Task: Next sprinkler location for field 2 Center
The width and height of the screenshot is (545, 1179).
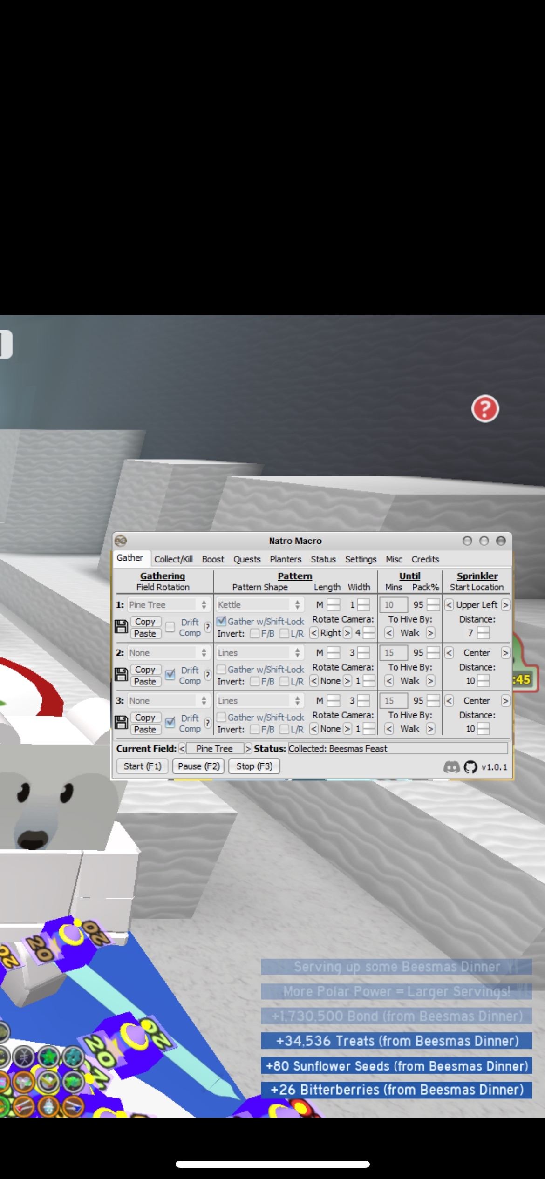Action: coord(505,653)
